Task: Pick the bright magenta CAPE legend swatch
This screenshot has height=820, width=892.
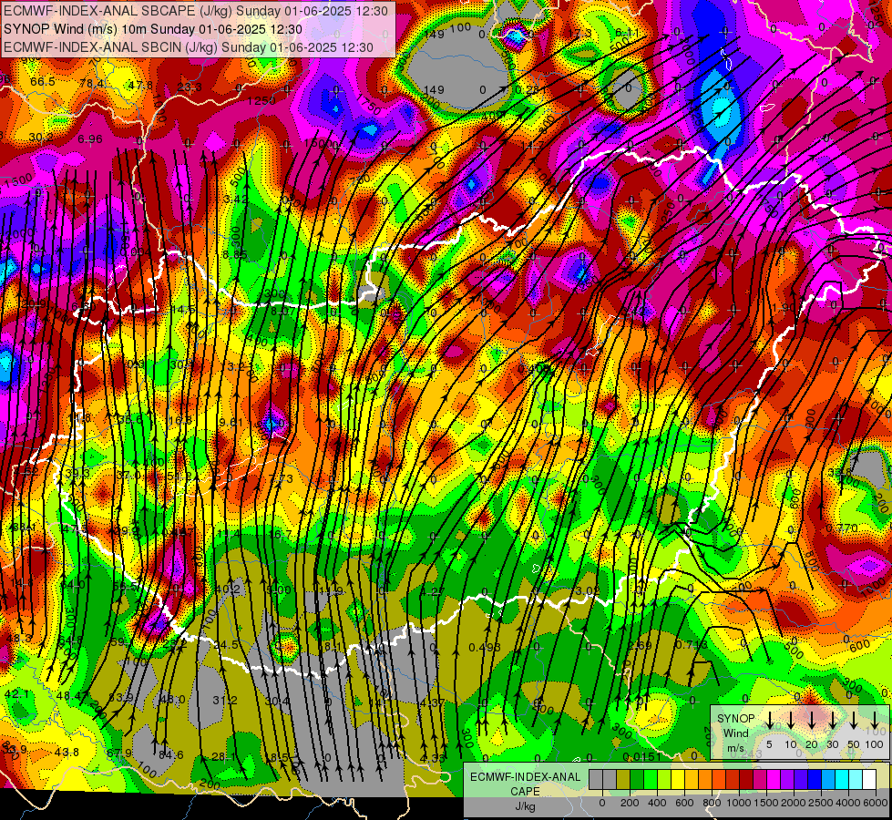Action: pos(774,780)
